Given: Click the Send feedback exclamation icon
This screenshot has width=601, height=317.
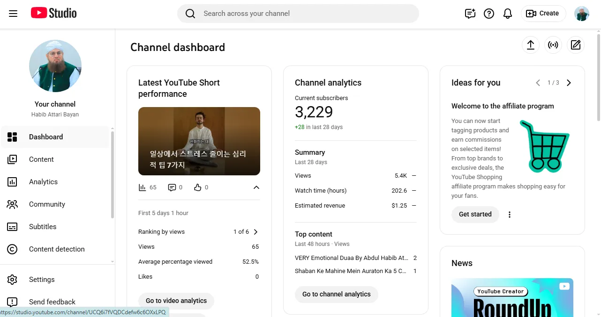Looking at the screenshot, I should pos(12,302).
